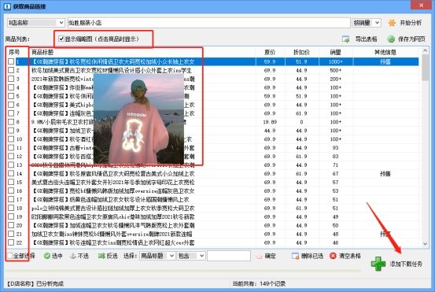Screen dimensions: 435x292
Task: Click 导出表格 text button
Action: coord(367,39)
